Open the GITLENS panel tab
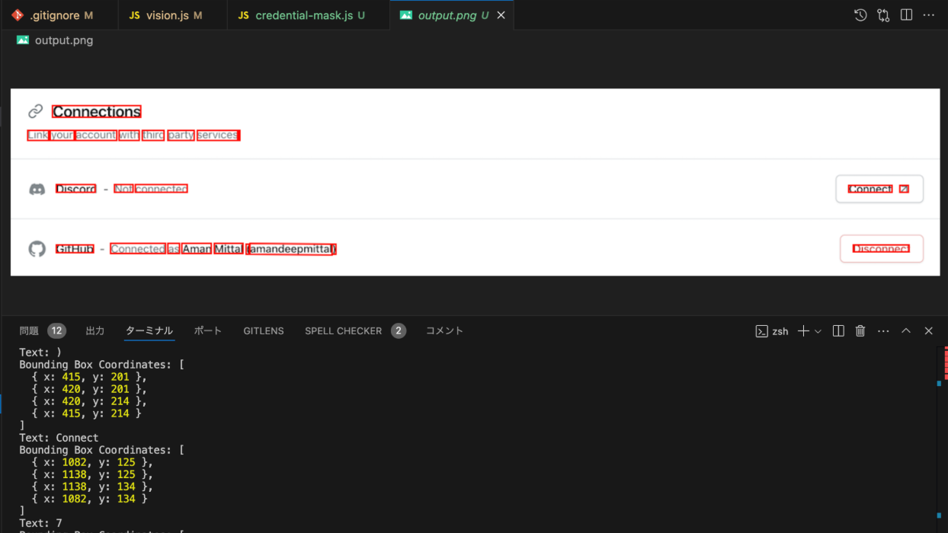The width and height of the screenshot is (948, 533). 264,330
